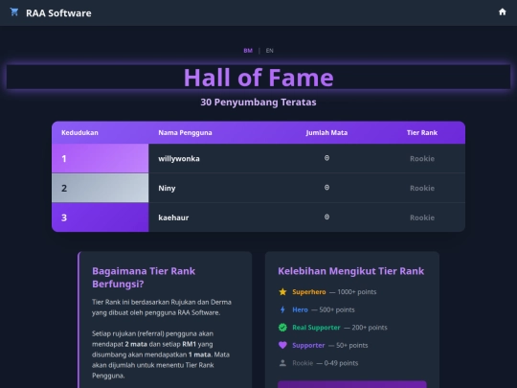
Task: Click the Supporter heart icon
Action: [282, 345]
